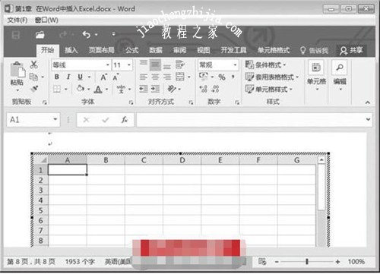Decrease font size with smaller A icon

click(116, 77)
